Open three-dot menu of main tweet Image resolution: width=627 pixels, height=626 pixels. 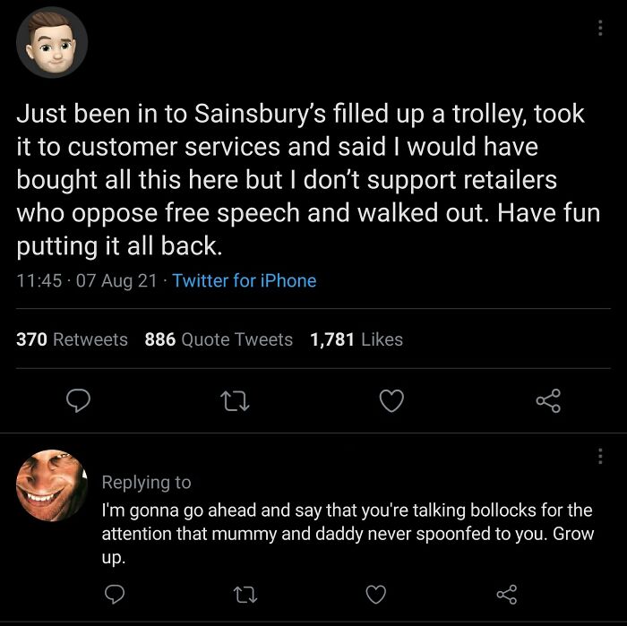coord(600,28)
